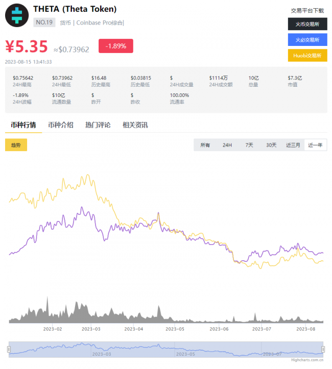
Task: Click the $16.48 历史最高 value
Action: tap(99, 78)
